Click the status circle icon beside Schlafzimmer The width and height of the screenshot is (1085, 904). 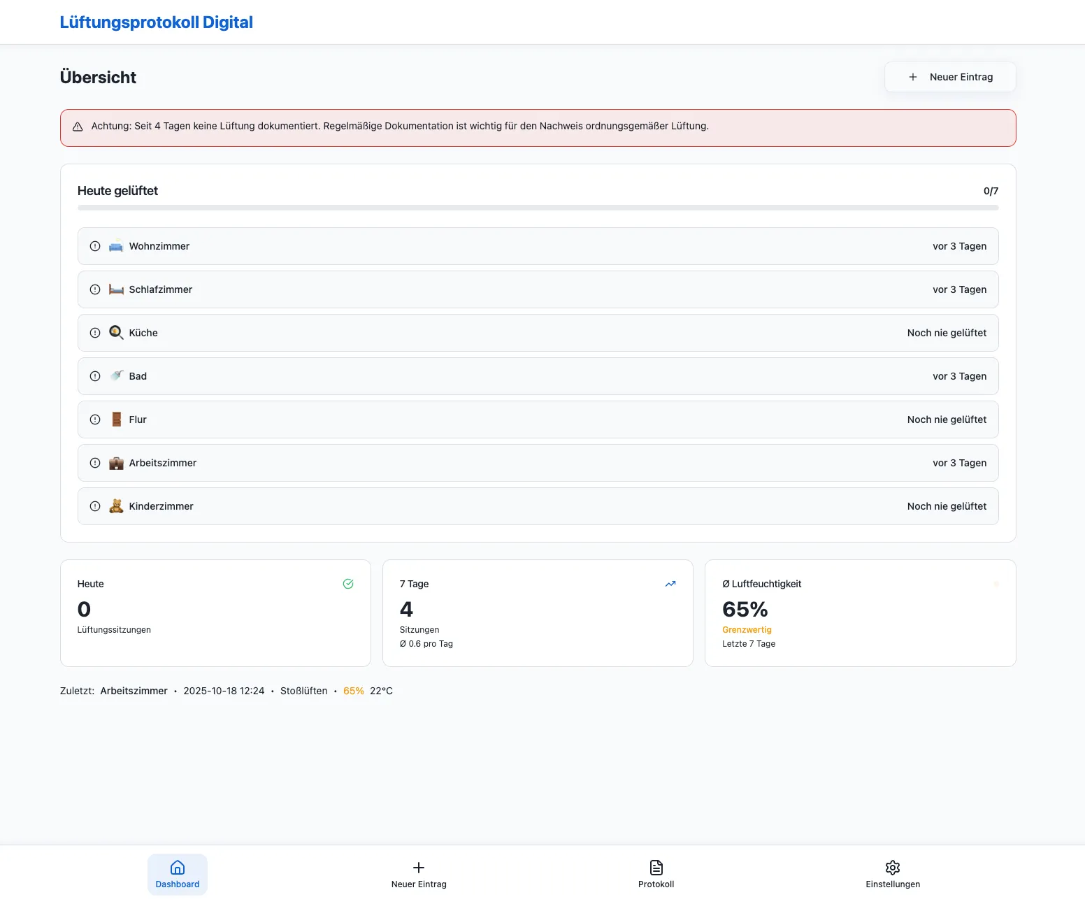[x=95, y=289]
